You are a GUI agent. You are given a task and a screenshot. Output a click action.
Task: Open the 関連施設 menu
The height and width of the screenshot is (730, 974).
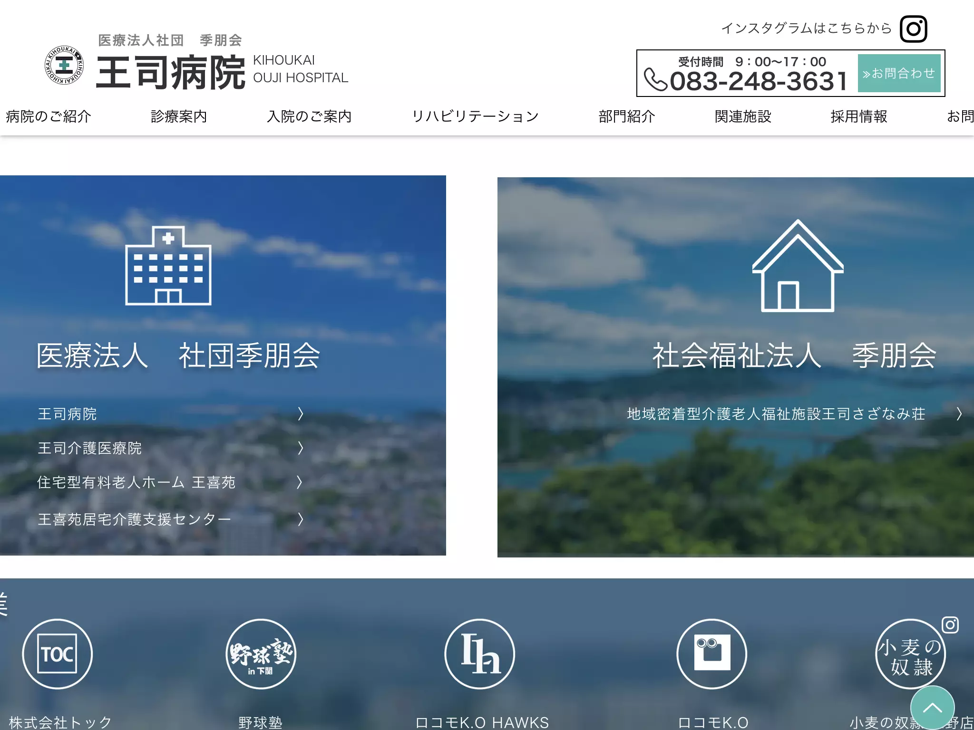(x=743, y=116)
